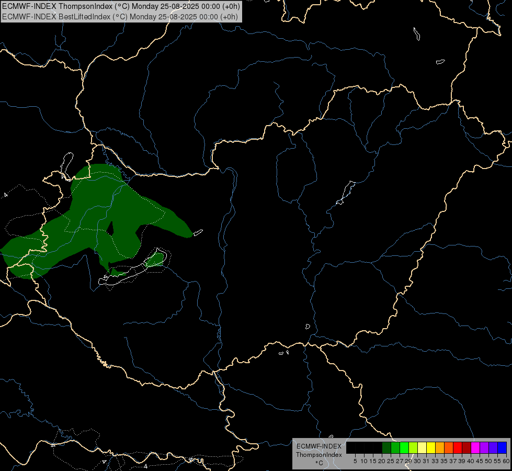Click the °C unit label in legend

(x=320, y=463)
